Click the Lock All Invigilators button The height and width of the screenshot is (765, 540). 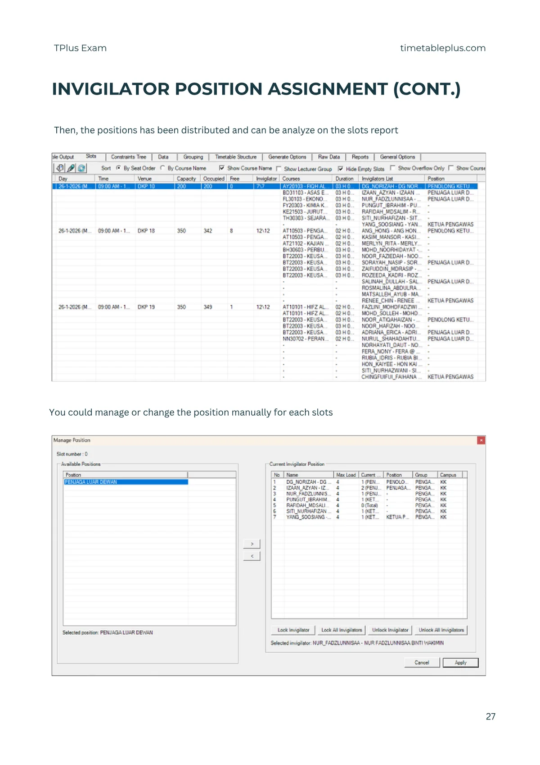coord(342,630)
